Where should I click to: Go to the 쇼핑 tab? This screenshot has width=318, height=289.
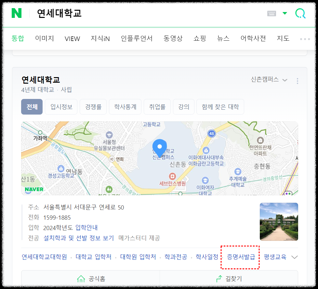200,38
